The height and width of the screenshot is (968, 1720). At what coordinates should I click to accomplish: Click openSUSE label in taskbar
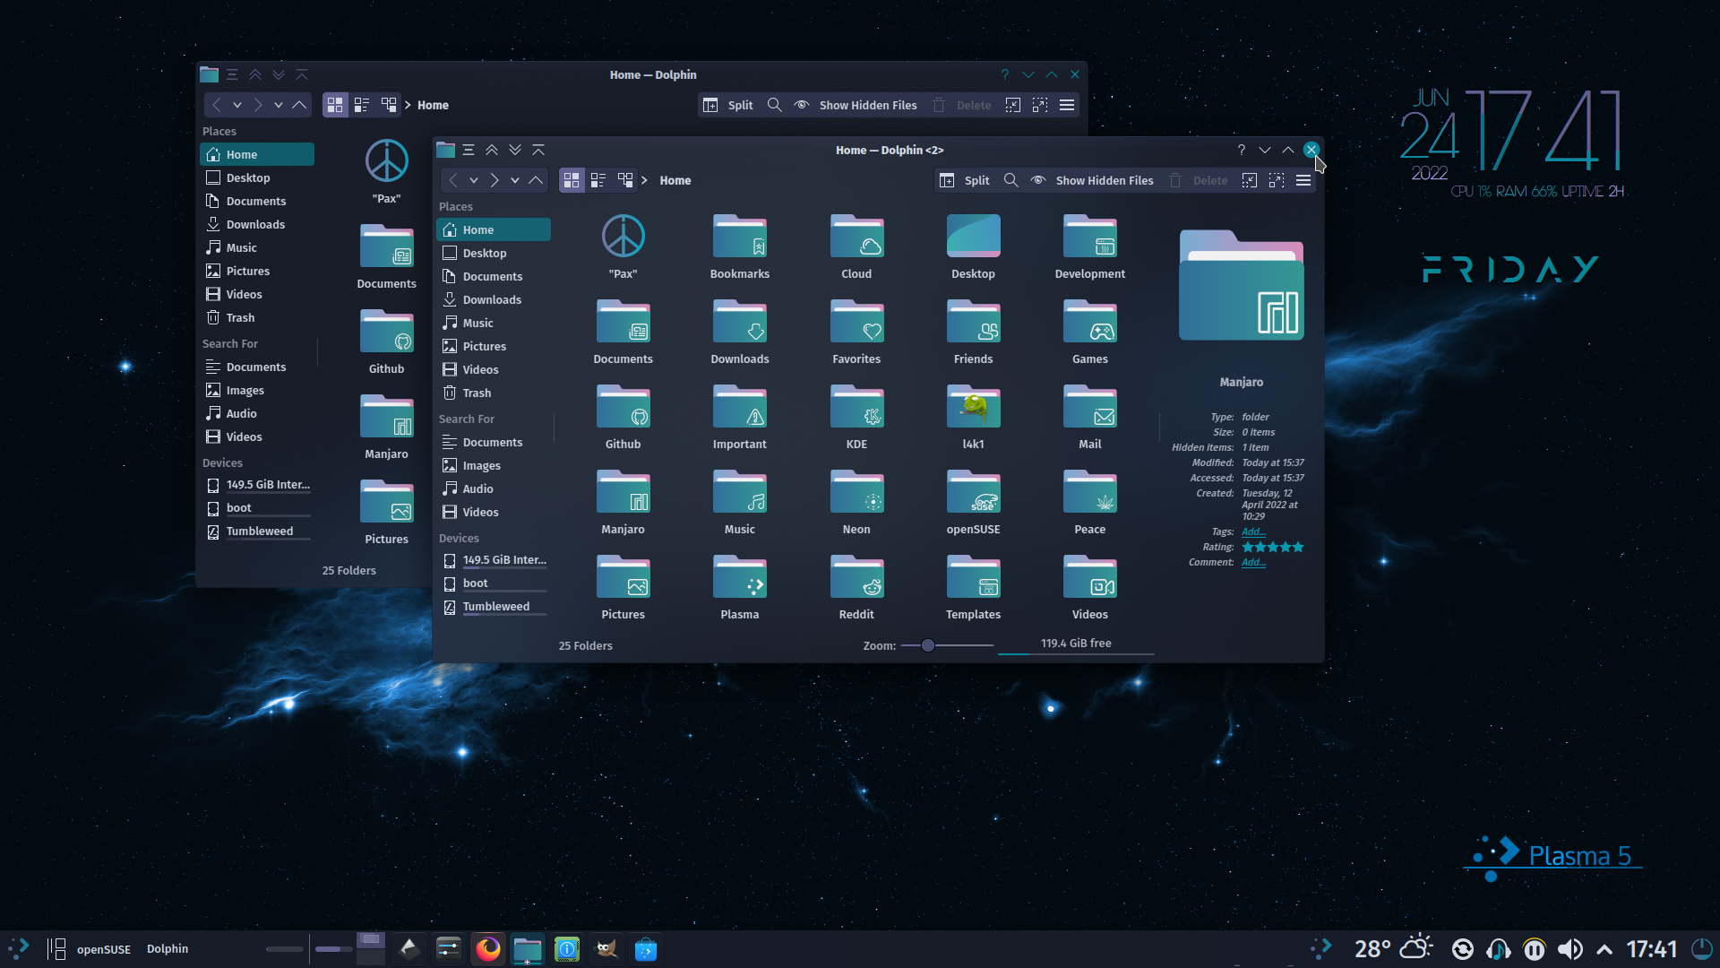[x=104, y=949]
